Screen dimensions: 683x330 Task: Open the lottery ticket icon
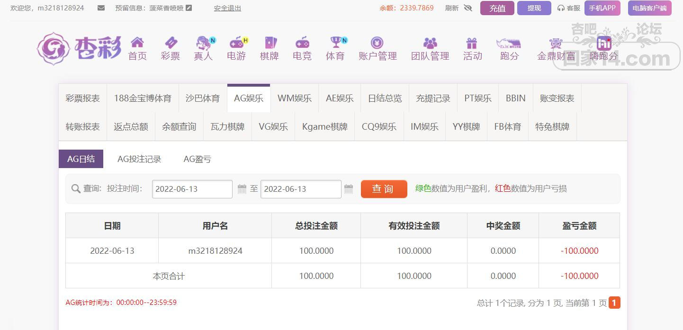170,43
